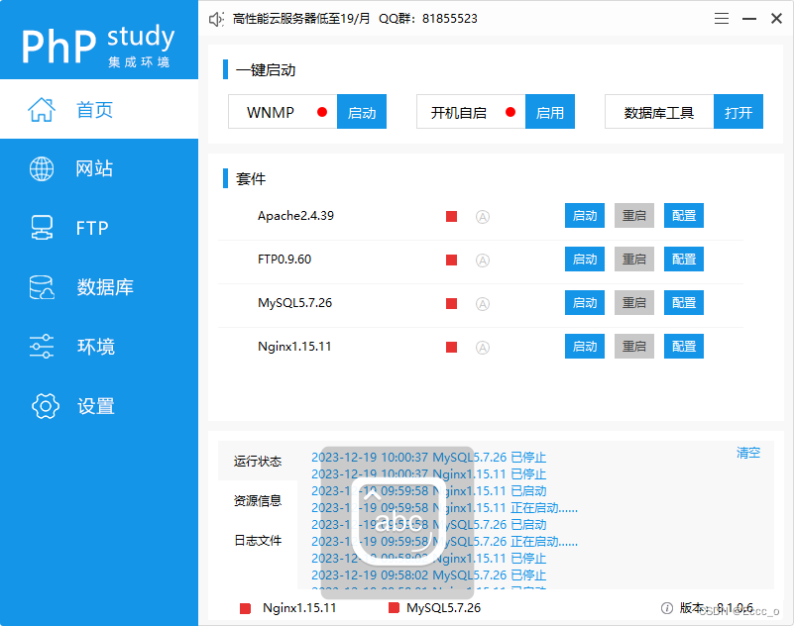The image size is (794, 626).
Task: Toggle MySQL5.7.26 auto-start A icon
Action: (x=483, y=304)
